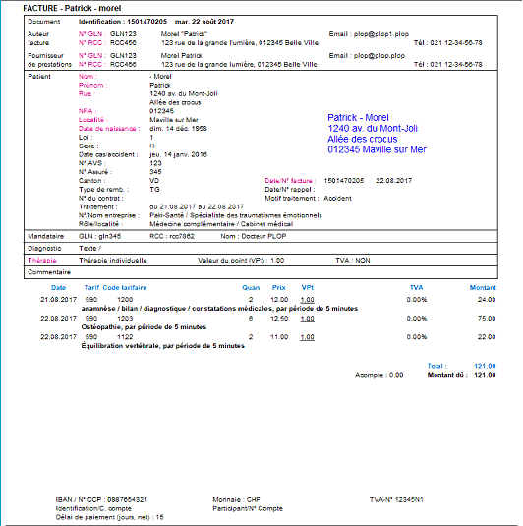Click the 'Acompte : 0.00' text

point(379,375)
